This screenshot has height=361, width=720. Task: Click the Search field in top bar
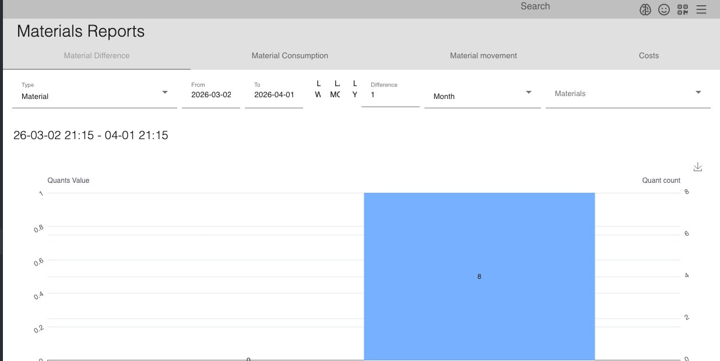(x=535, y=6)
